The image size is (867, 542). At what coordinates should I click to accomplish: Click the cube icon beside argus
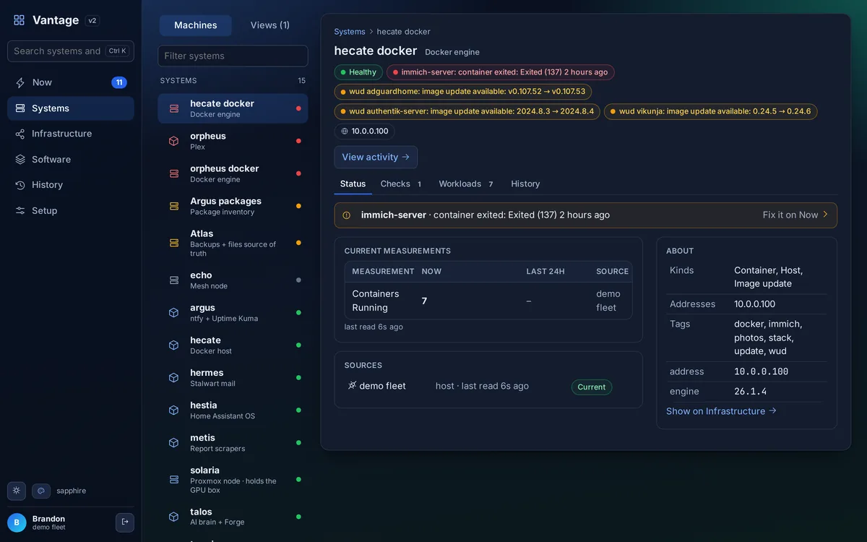pos(174,312)
